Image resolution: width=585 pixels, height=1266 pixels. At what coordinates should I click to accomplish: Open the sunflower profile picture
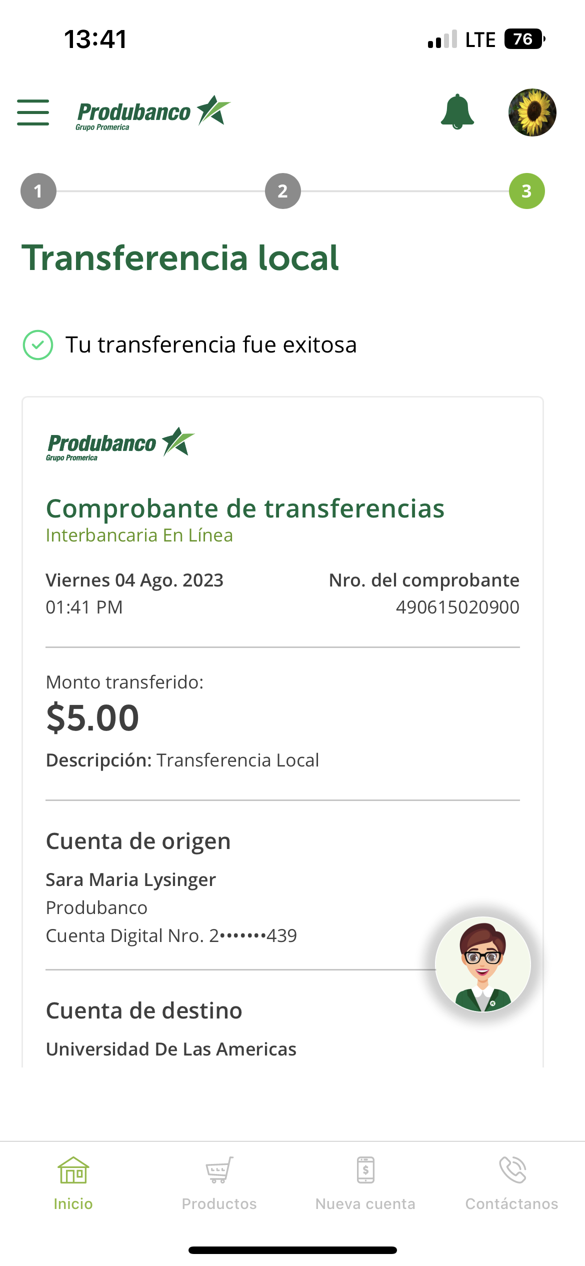532,112
